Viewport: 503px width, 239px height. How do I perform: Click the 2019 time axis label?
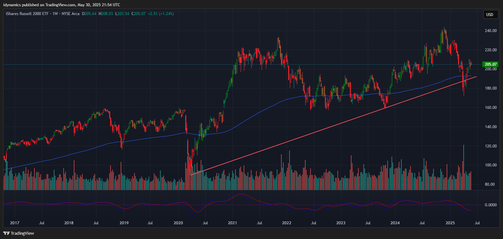tap(123, 223)
